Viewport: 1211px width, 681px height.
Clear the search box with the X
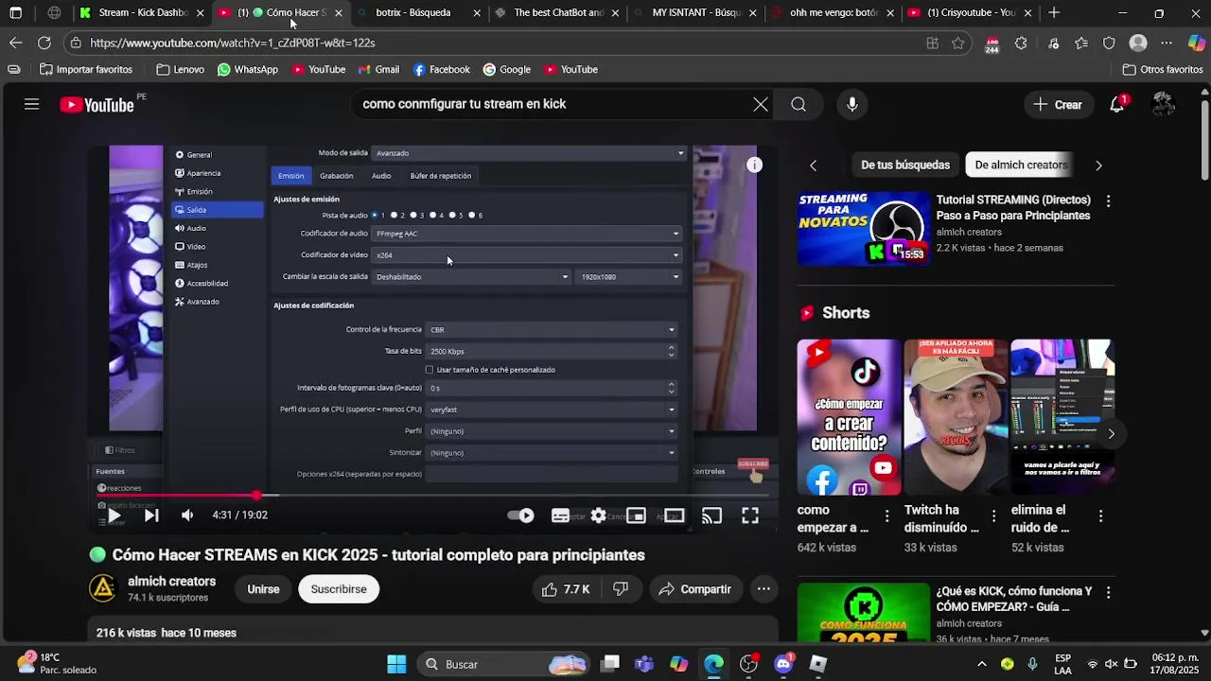[x=761, y=104]
